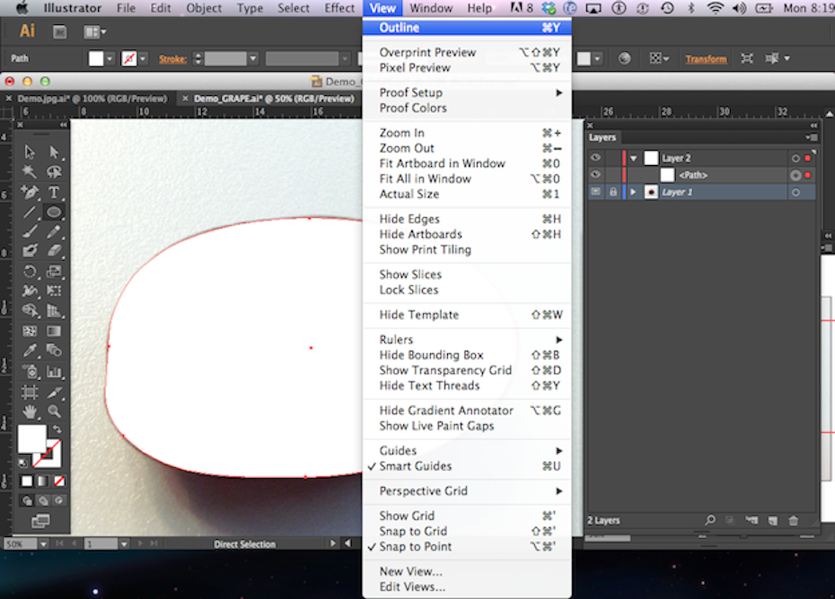The width and height of the screenshot is (835, 599).
Task: Pick the Ellipse tool
Action: coord(54,213)
